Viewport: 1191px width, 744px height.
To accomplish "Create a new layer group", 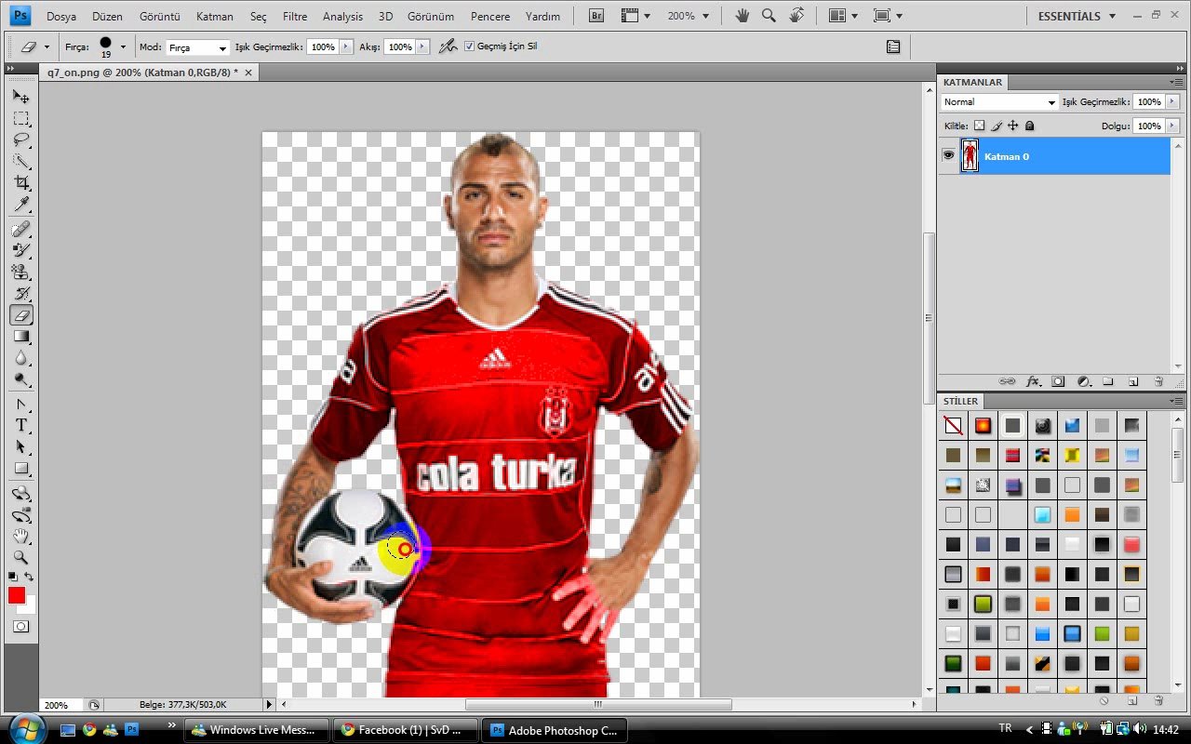I will [x=1108, y=381].
